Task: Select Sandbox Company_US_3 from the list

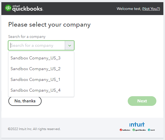Action: 35,58
